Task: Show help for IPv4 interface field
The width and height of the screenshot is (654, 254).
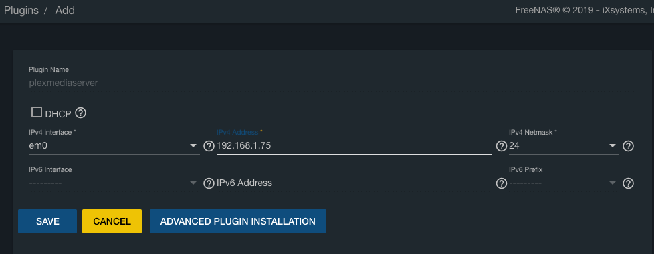Action: [x=209, y=146]
